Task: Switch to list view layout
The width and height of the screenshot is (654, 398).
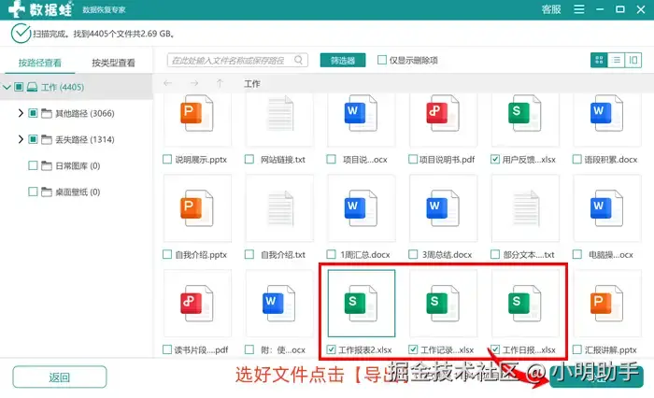Action: pyautogui.click(x=616, y=60)
